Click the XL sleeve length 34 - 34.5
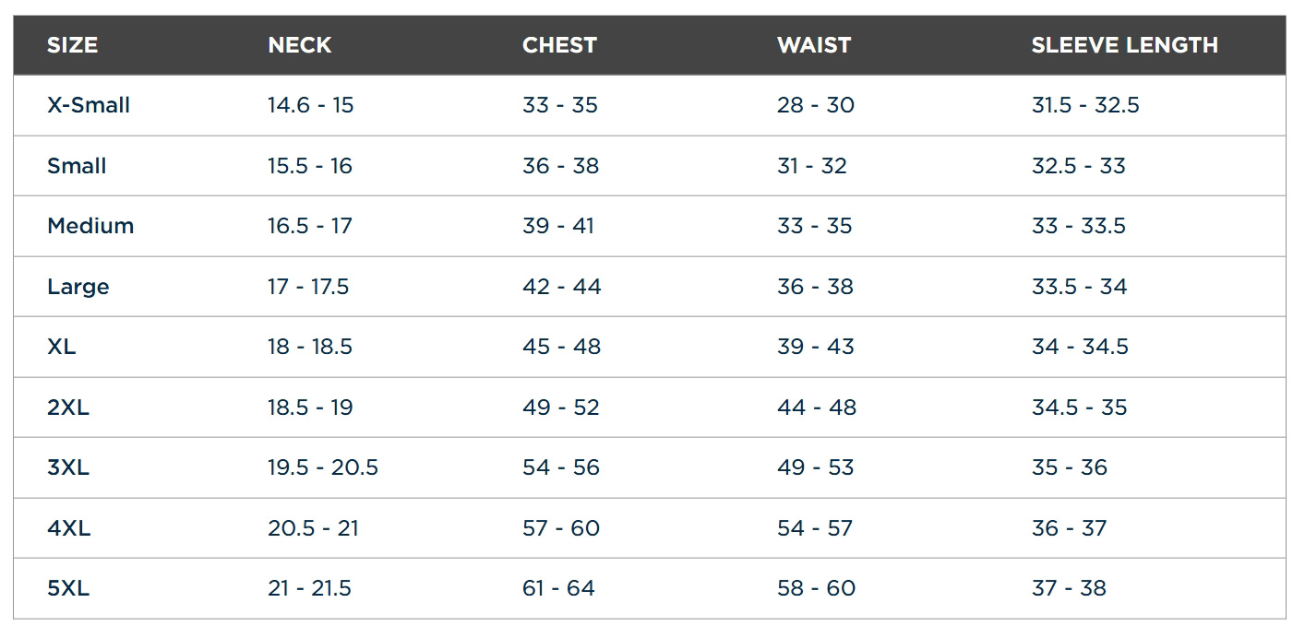The height and width of the screenshot is (638, 1305). [x=1080, y=347]
